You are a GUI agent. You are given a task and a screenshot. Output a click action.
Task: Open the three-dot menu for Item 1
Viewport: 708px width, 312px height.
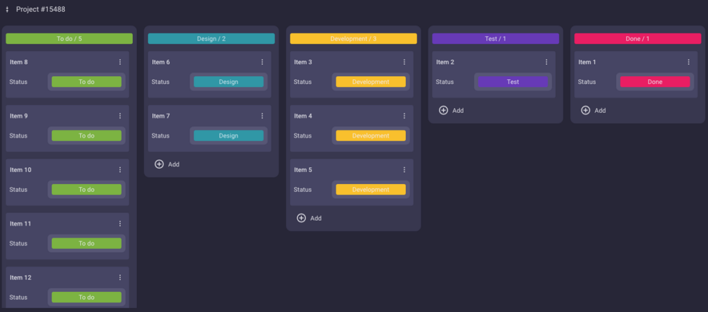pos(689,62)
